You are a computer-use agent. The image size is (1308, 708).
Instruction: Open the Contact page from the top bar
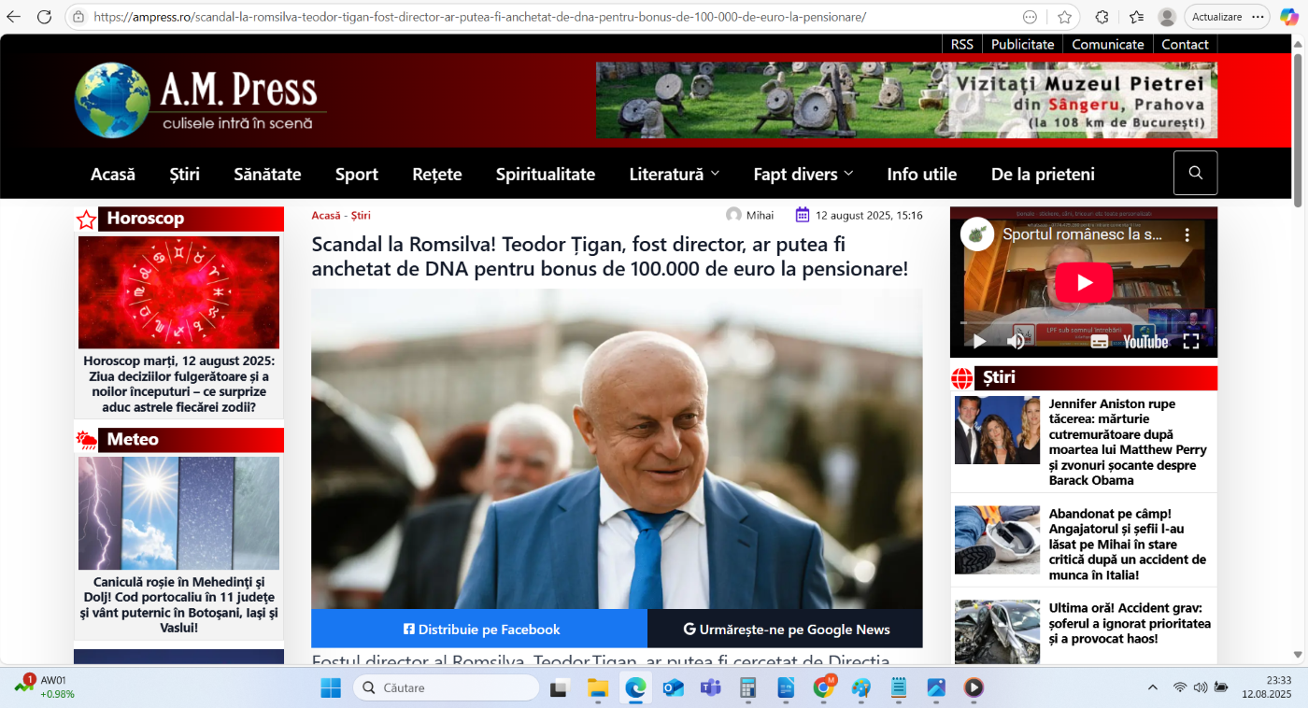click(x=1185, y=44)
